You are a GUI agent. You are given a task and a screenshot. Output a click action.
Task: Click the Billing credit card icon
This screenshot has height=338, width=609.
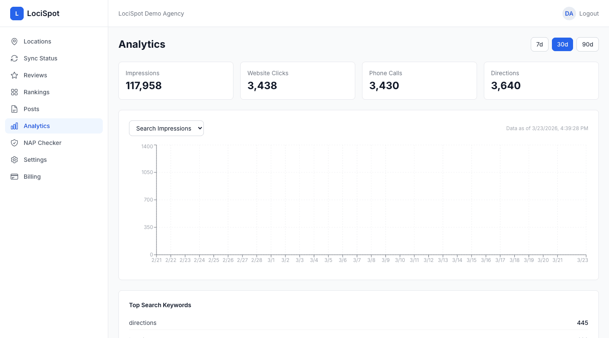(14, 177)
